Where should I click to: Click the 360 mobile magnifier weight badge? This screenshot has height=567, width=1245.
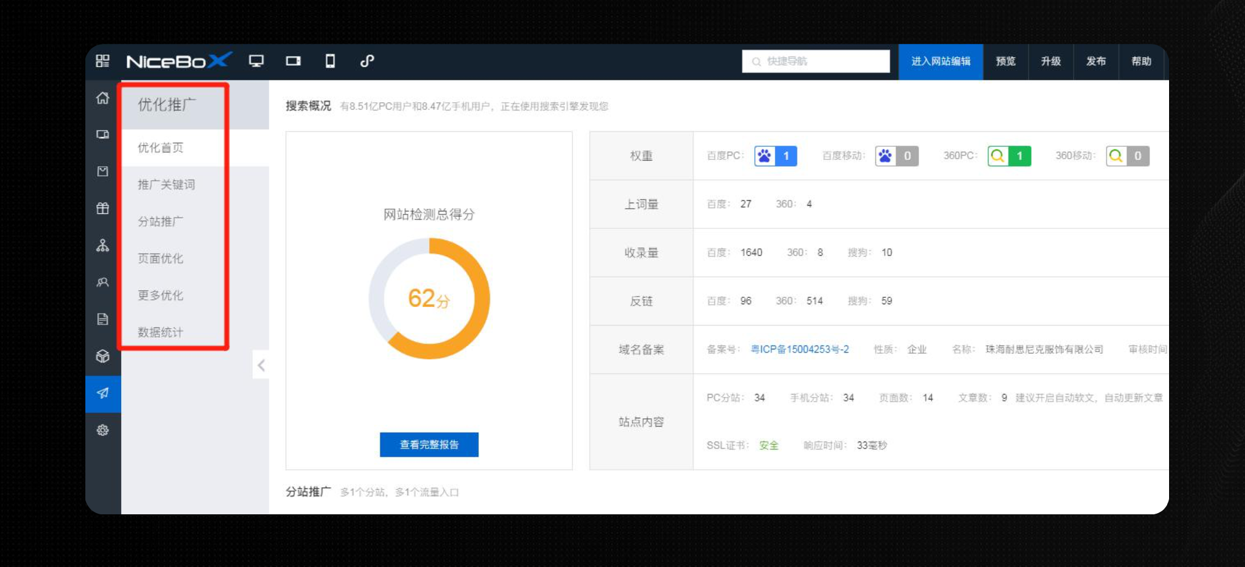point(1128,156)
